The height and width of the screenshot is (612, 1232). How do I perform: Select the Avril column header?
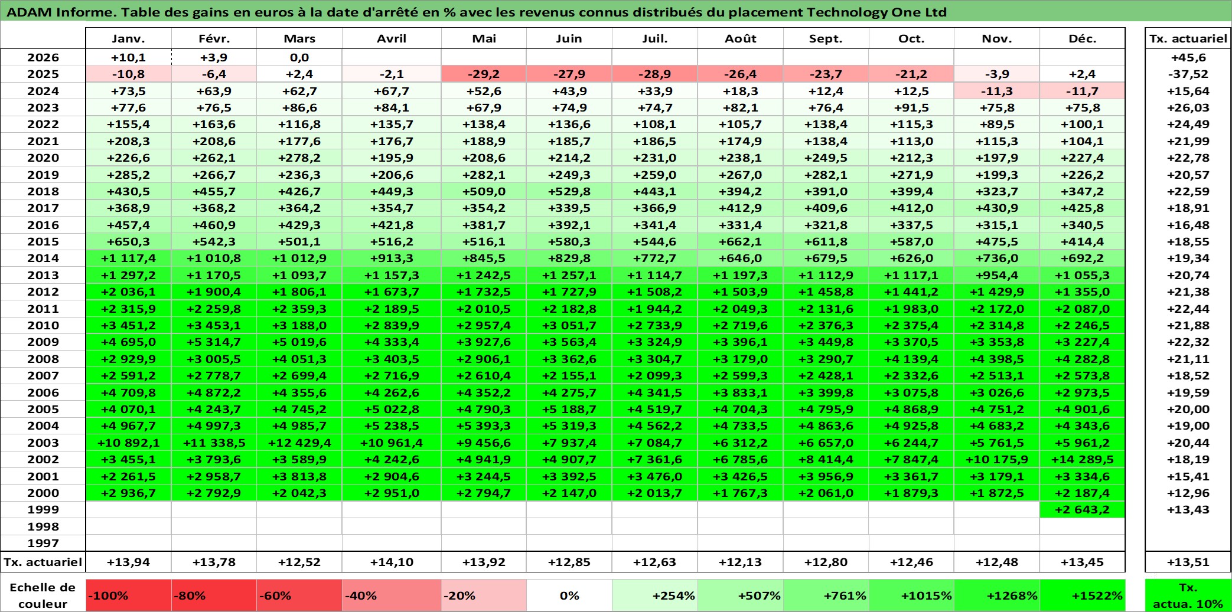[x=392, y=38]
